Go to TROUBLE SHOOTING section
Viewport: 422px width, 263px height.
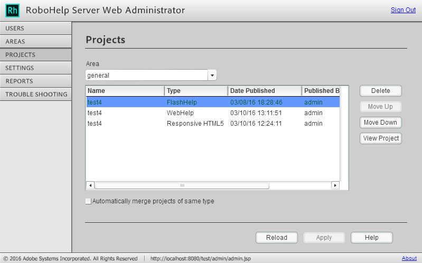(x=36, y=94)
